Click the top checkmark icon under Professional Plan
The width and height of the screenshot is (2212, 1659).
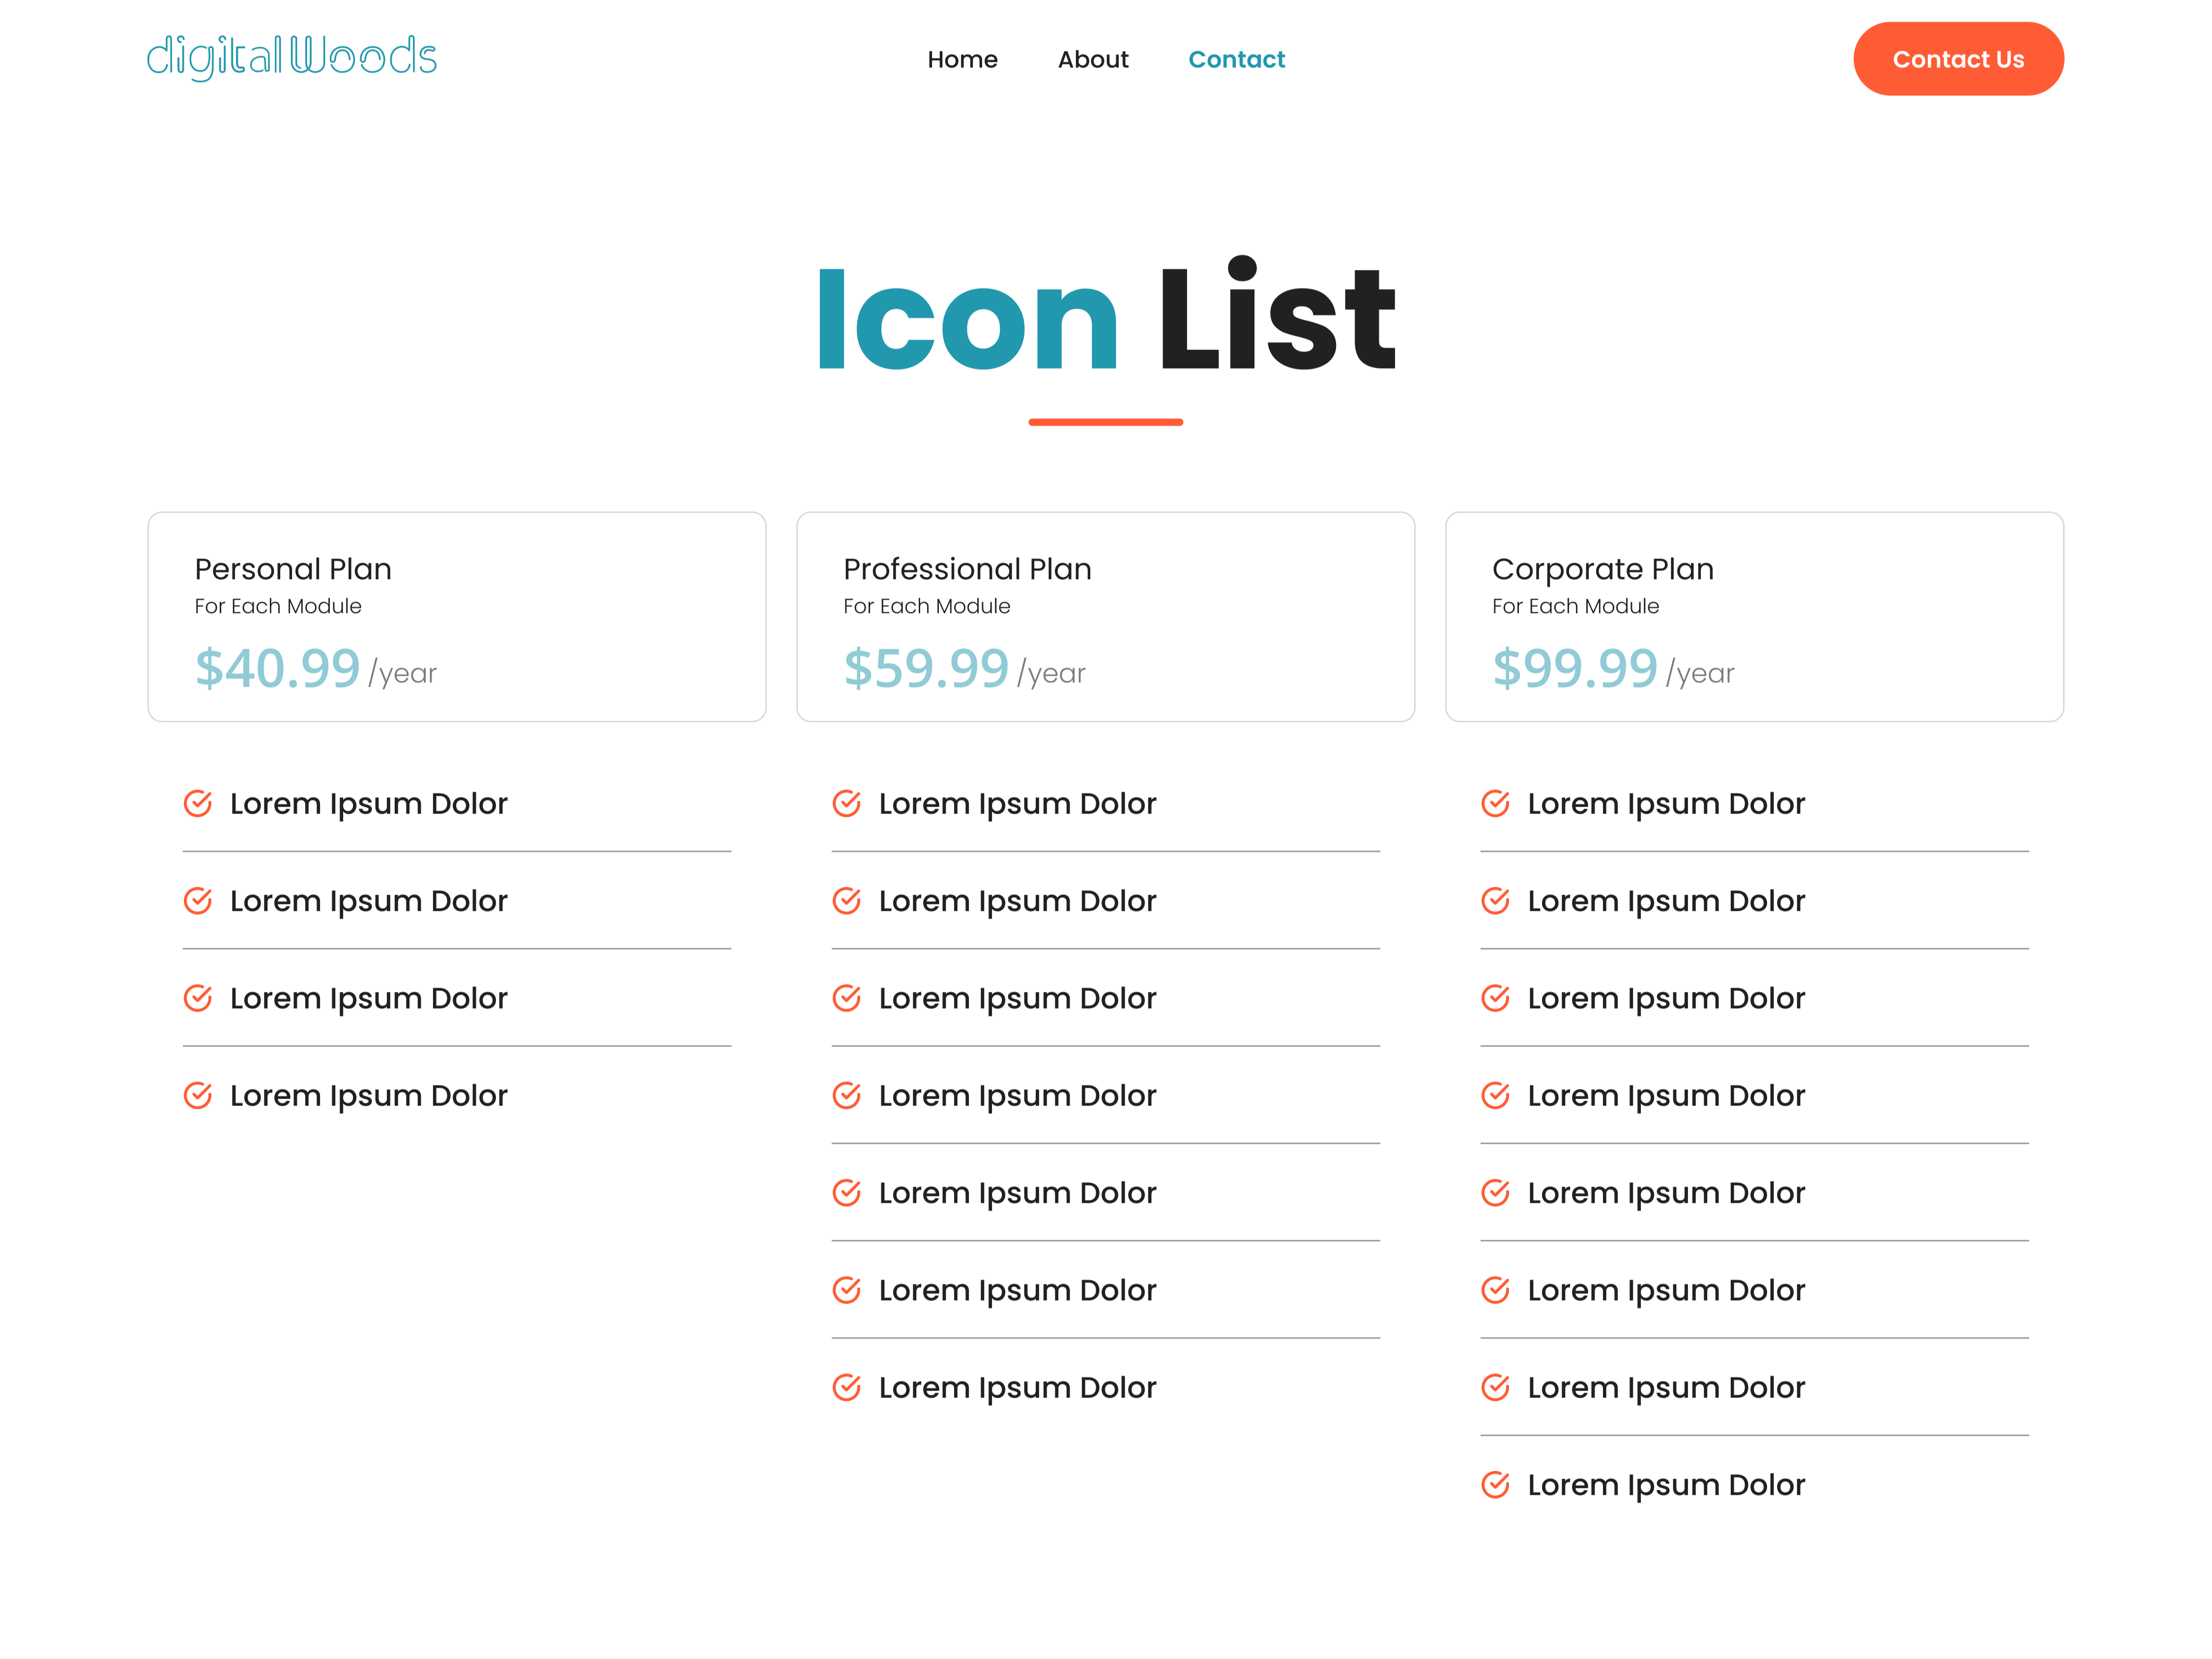[x=847, y=803]
